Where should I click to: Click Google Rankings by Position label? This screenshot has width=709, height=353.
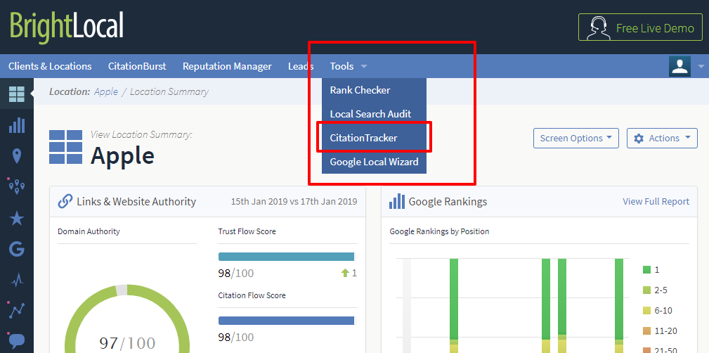point(439,231)
